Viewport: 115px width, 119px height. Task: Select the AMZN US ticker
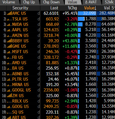pyautogui.click(x=20, y=36)
